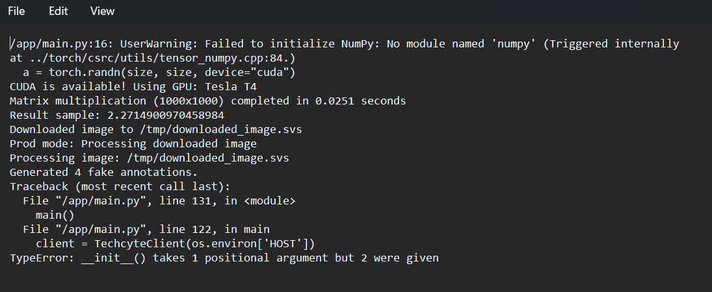Open the File menu

pyautogui.click(x=16, y=11)
